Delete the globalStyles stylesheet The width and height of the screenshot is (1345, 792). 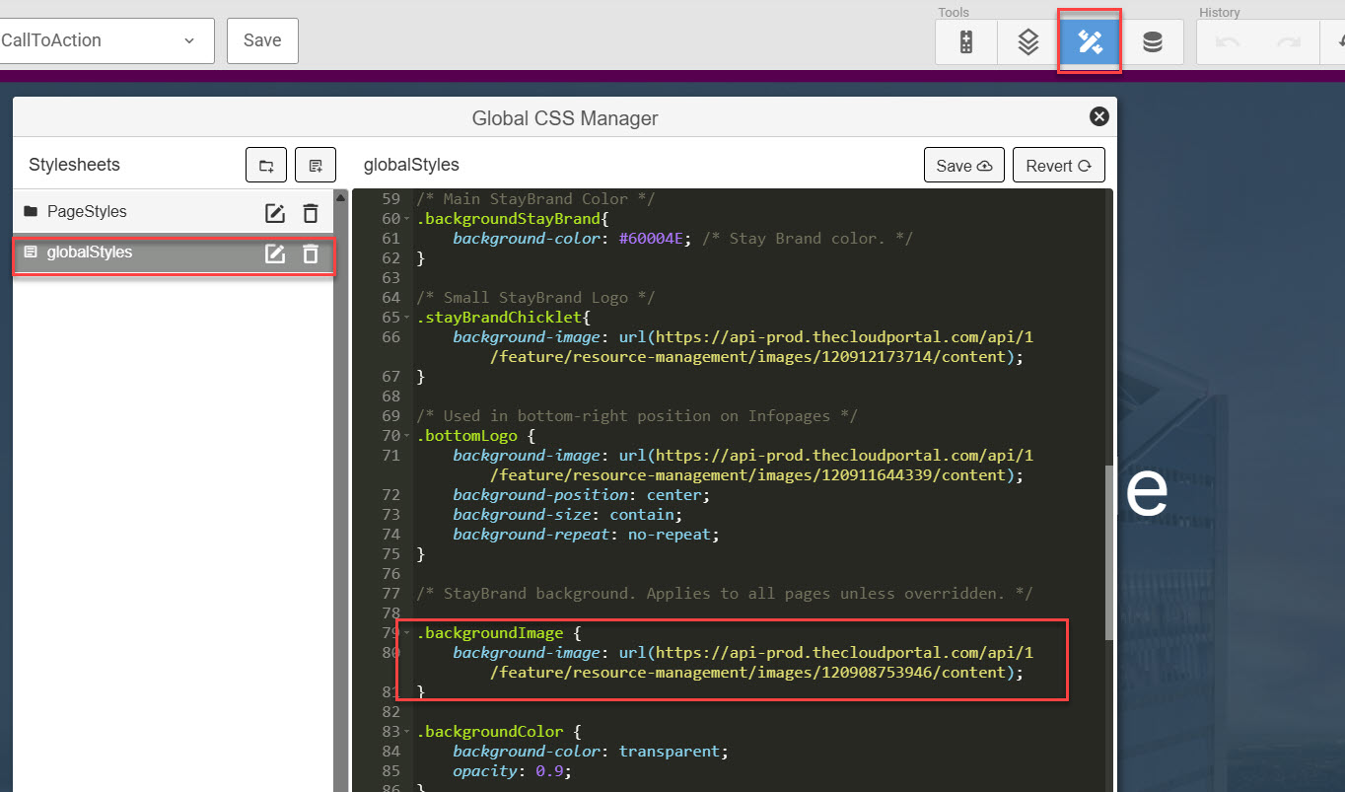coord(311,253)
